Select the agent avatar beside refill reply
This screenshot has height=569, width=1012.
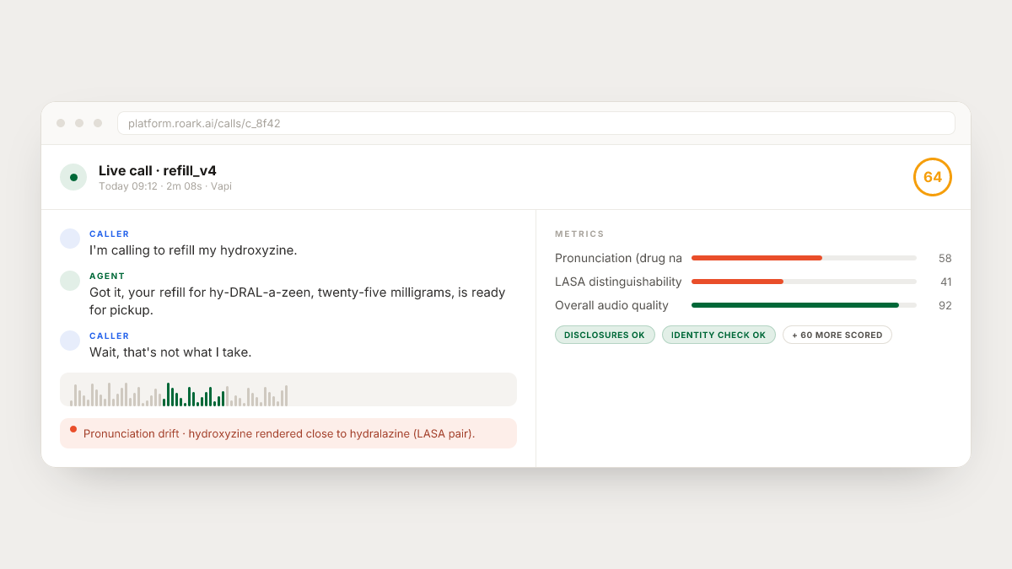[70, 281]
